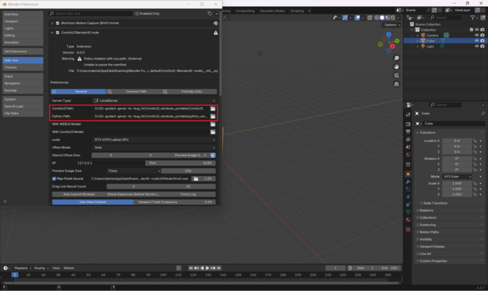The width and height of the screenshot is (488, 291).
Task: Open Output properties tab
Action: click(408, 132)
